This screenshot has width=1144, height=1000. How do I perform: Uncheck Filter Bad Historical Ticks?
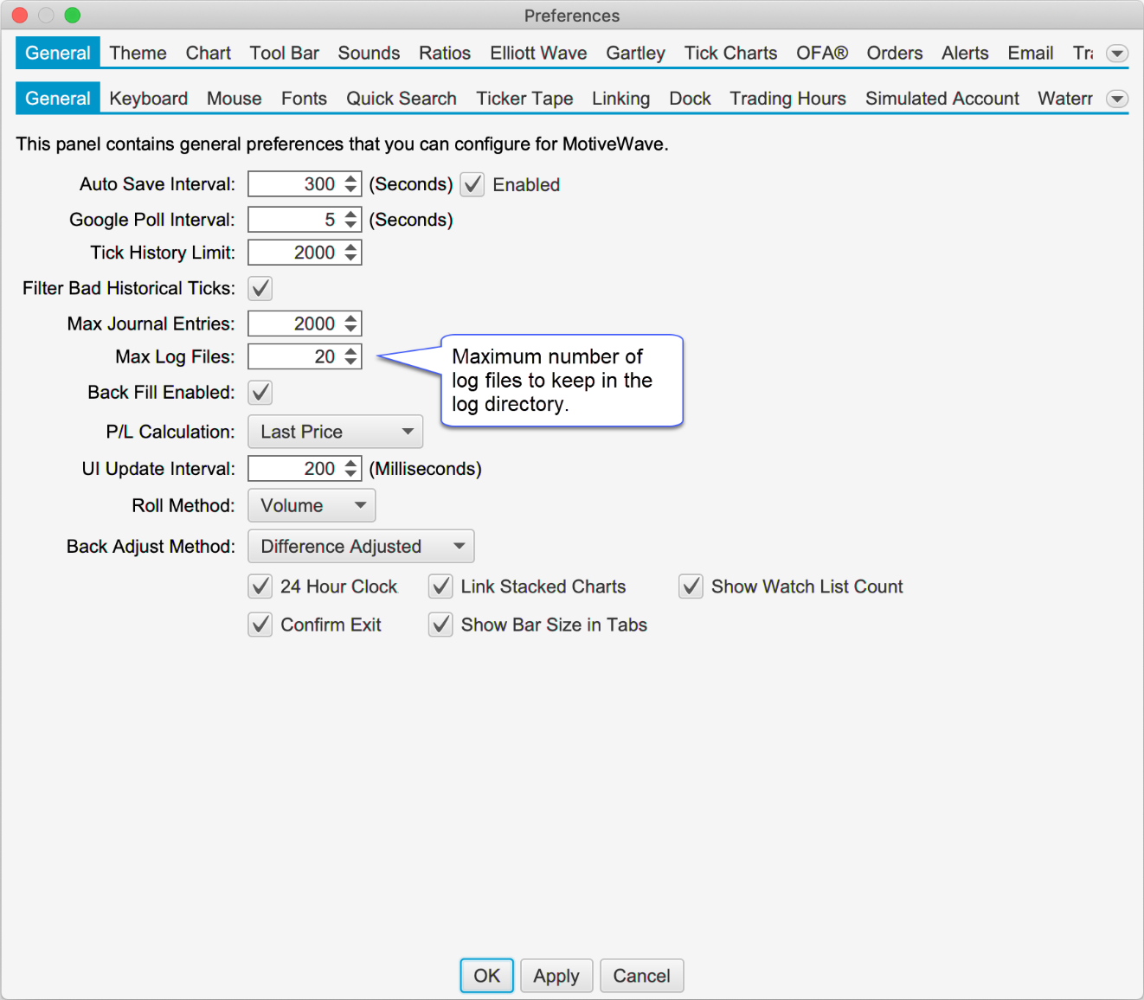[x=260, y=288]
